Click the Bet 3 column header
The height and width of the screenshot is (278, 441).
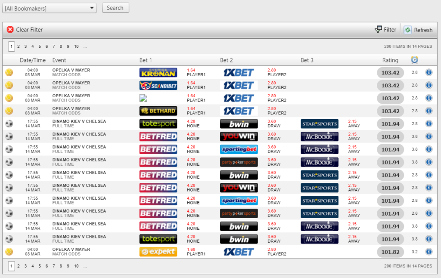[307, 60]
